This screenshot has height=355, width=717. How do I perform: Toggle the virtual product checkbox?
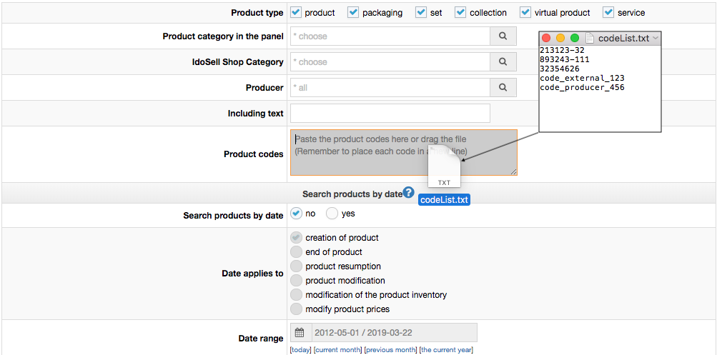[525, 12]
